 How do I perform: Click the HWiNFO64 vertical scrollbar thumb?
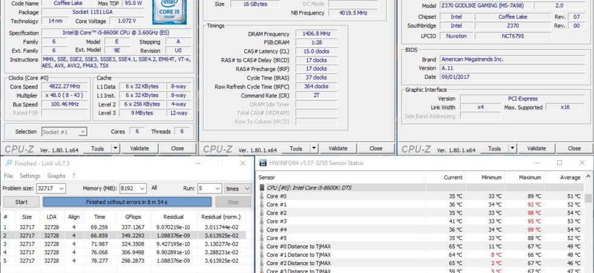tap(588, 198)
